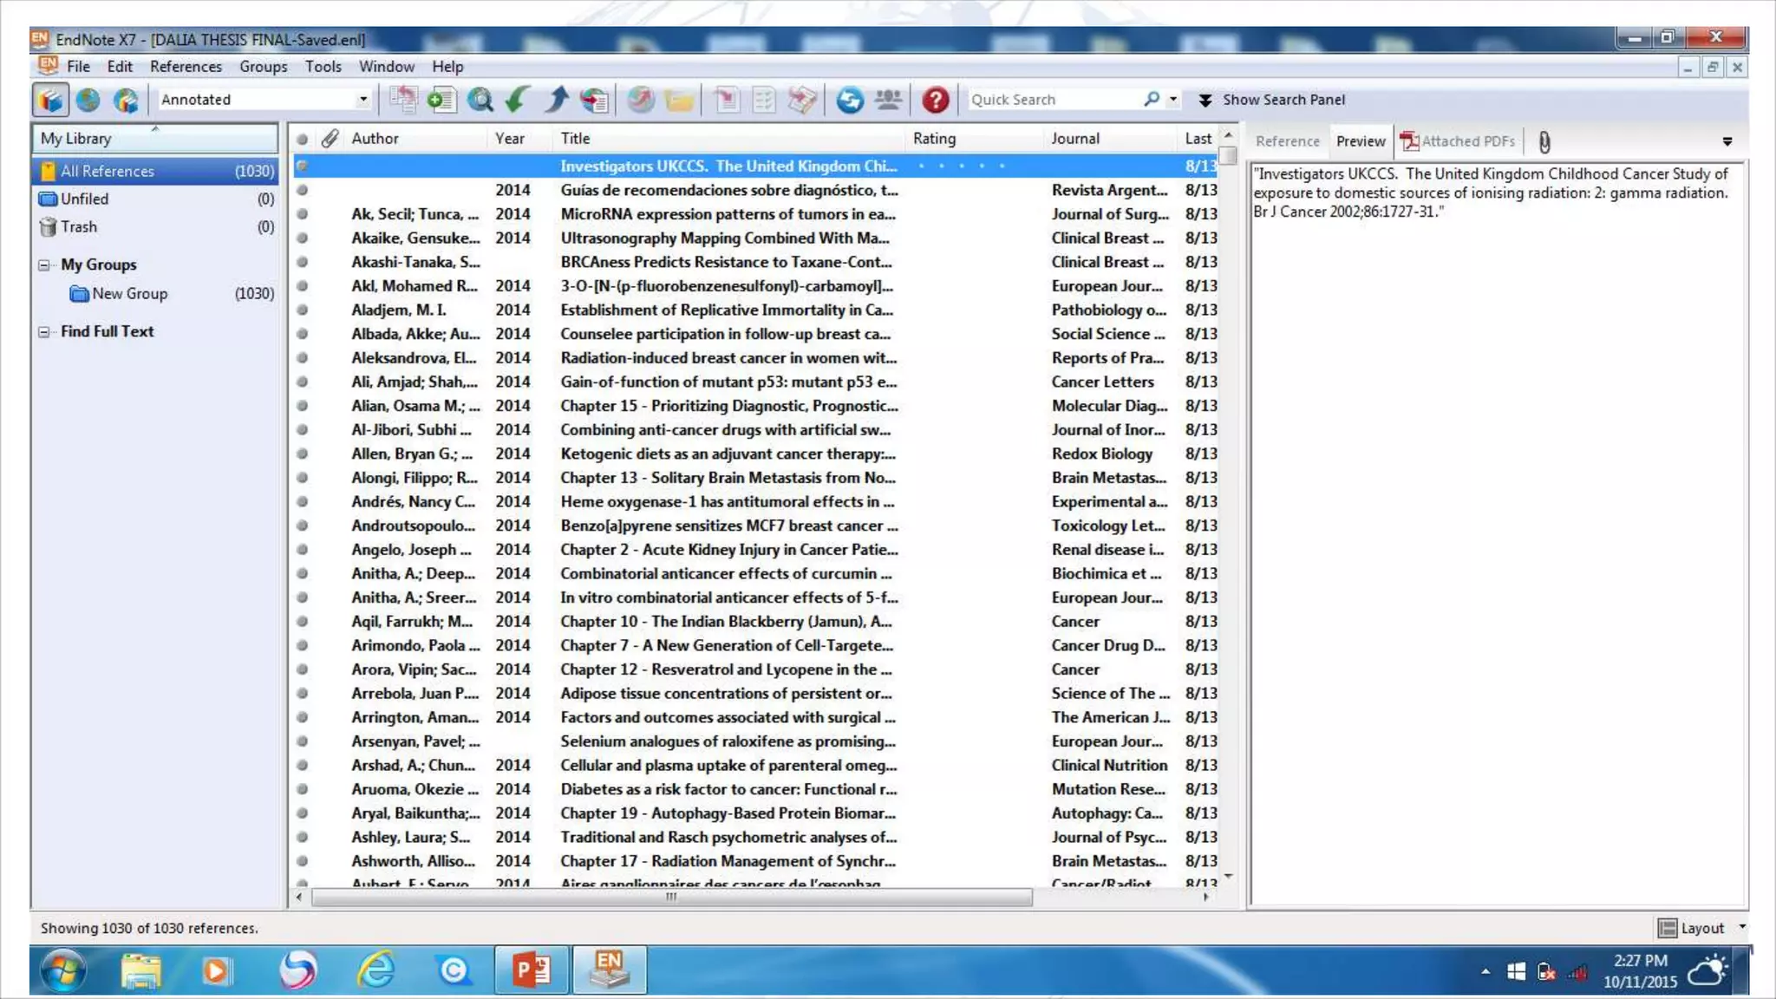Switch to the Reference tab
Viewport: 1776px width, 999px height.
1287,141
